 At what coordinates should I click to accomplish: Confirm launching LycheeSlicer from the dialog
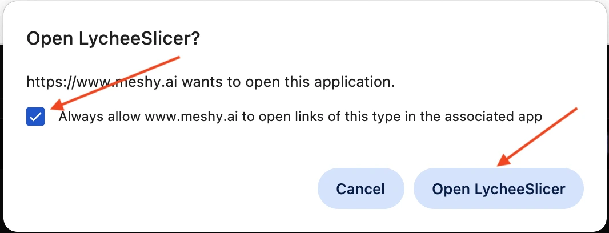tap(498, 189)
